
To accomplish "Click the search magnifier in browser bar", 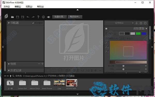I will 13,76.
